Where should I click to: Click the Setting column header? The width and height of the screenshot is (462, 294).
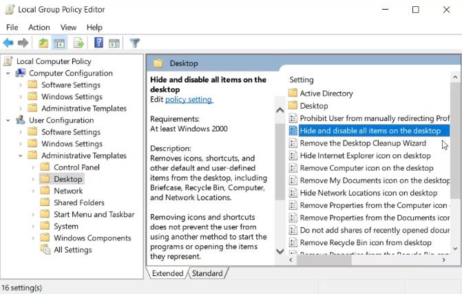302,80
